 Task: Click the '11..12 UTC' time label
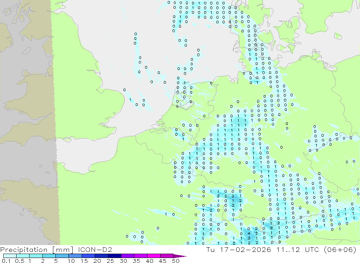pyautogui.click(x=298, y=249)
